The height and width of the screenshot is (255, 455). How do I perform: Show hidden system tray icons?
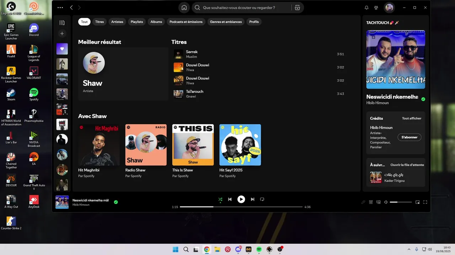pyautogui.click(x=409, y=249)
